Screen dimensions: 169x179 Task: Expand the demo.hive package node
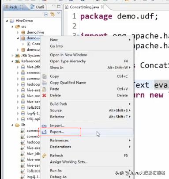(18, 32)
